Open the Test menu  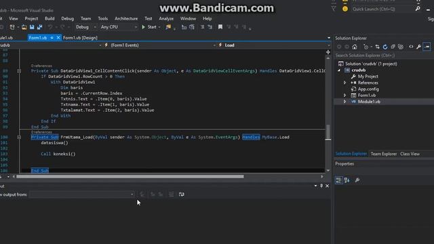pyautogui.click(x=149, y=18)
